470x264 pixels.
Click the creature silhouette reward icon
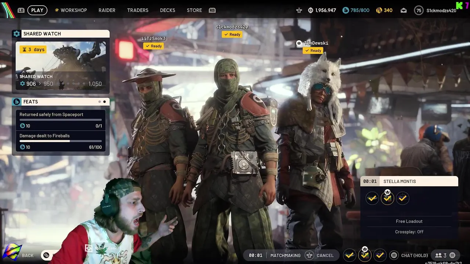(x=62, y=85)
